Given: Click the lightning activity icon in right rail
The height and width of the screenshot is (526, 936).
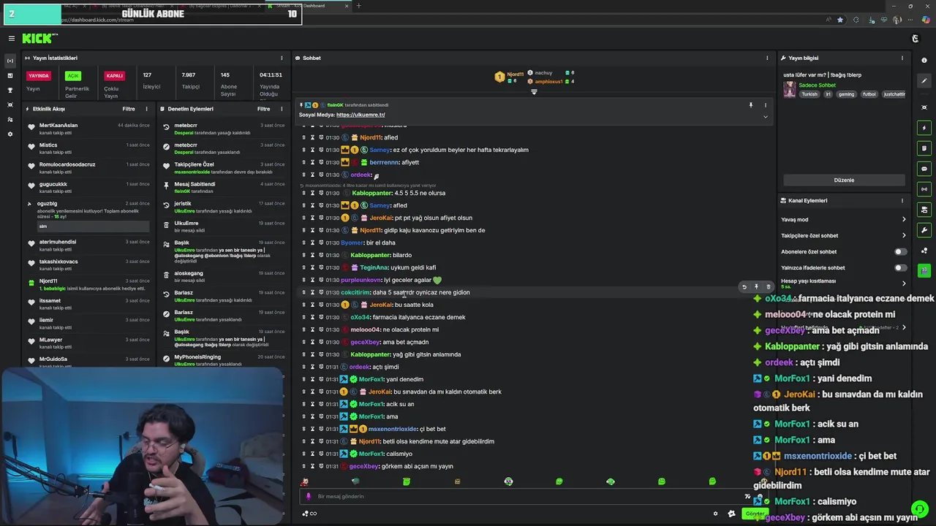Looking at the screenshot, I should click(924, 128).
